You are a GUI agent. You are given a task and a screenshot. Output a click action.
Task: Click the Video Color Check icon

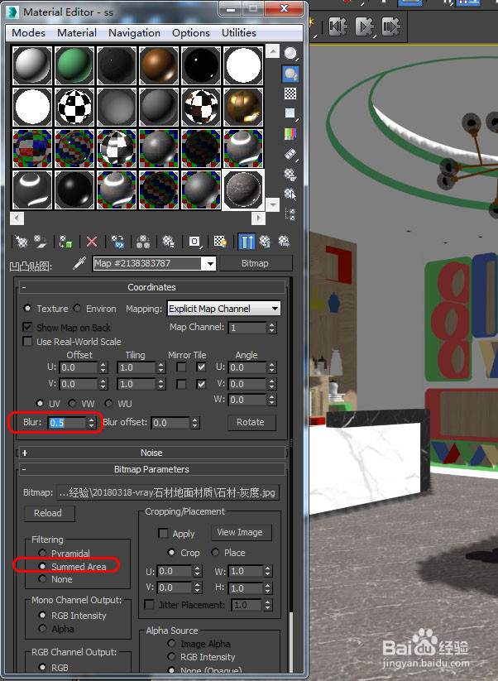click(290, 134)
